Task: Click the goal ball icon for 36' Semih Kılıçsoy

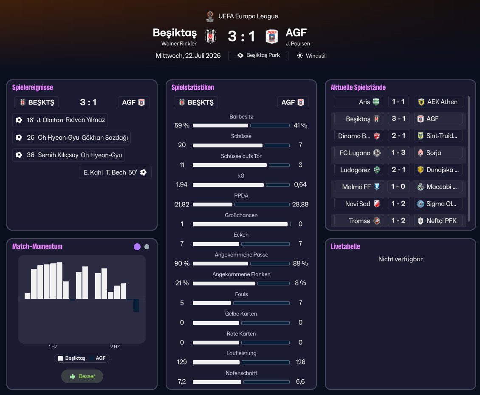Action: [x=19, y=155]
